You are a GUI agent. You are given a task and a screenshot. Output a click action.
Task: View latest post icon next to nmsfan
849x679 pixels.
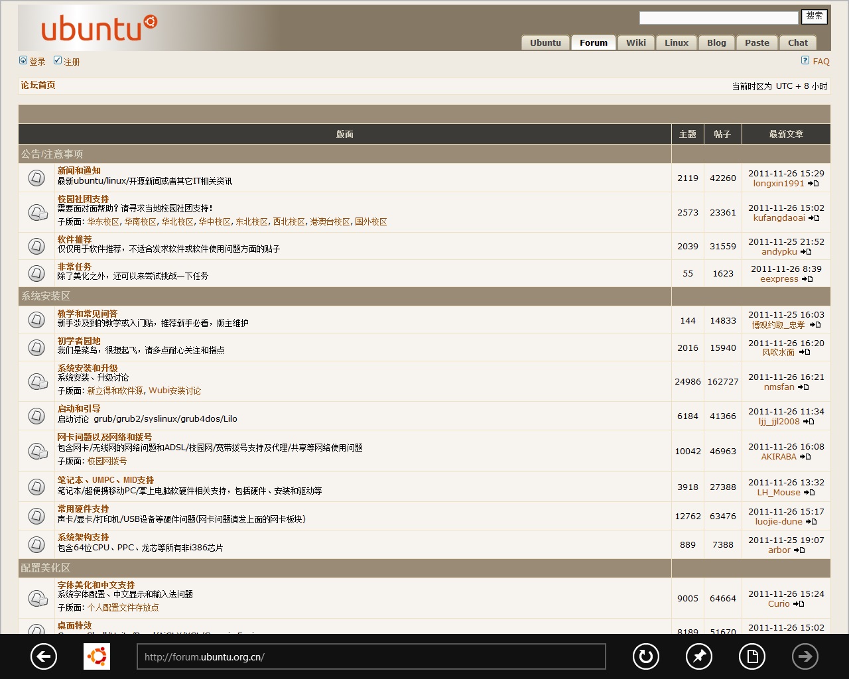(x=803, y=387)
